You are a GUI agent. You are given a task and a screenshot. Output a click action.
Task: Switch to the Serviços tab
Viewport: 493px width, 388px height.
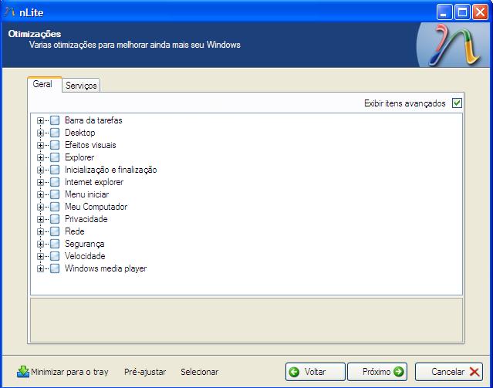tap(81, 85)
